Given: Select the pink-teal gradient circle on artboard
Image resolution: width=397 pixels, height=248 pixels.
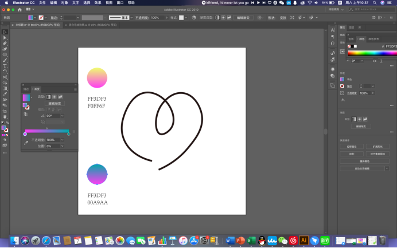Looking at the screenshot, I should point(97,174).
